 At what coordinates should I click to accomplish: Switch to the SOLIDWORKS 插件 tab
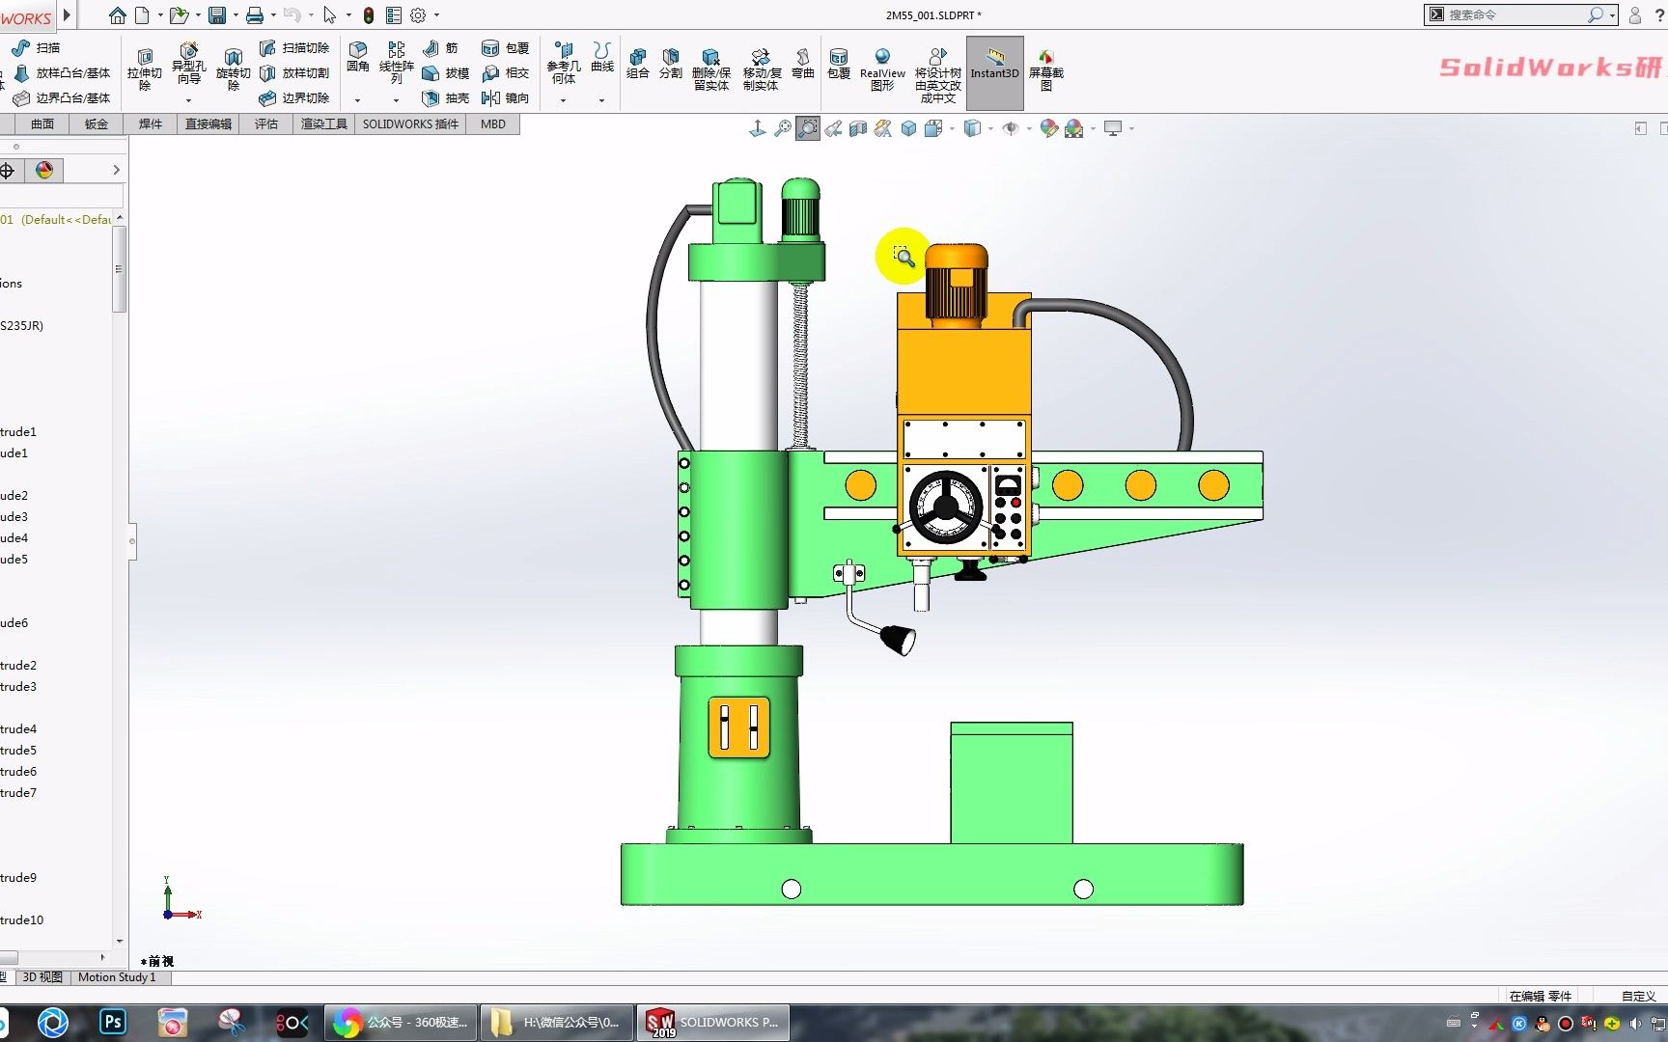point(410,123)
